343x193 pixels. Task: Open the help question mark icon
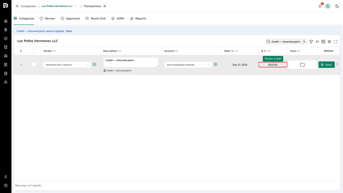click(x=6, y=186)
